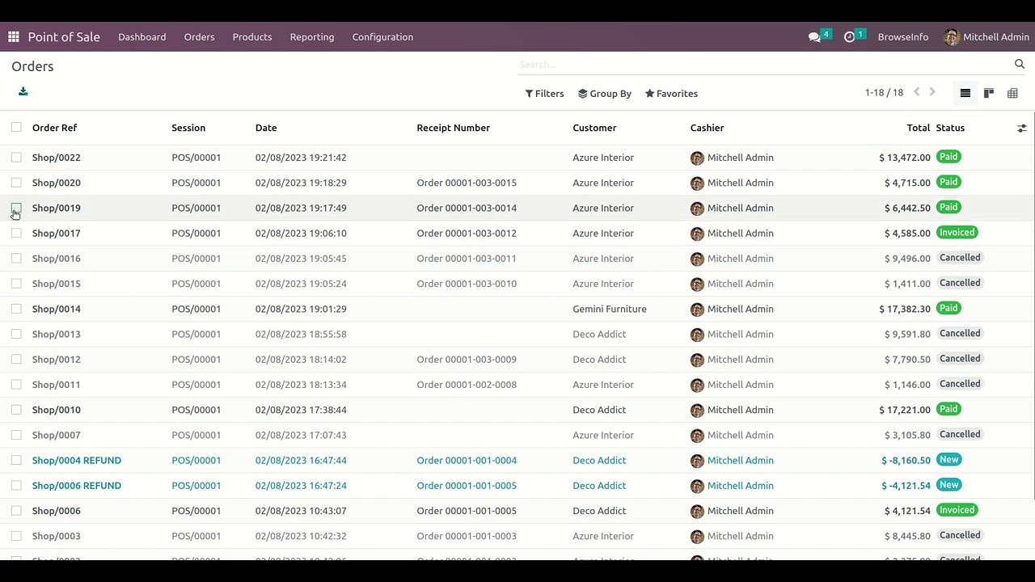Open Mitchell Admin user menu
Screen dimensions: 1035x582
(x=986, y=37)
